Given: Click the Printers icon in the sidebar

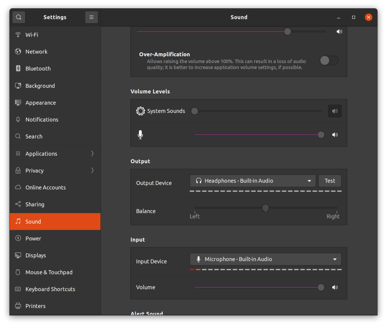Looking at the screenshot, I should [18, 306].
